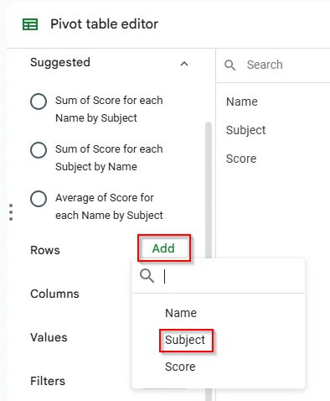Choose Name in the Add dropdown list
The height and width of the screenshot is (401, 330).
click(181, 313)
